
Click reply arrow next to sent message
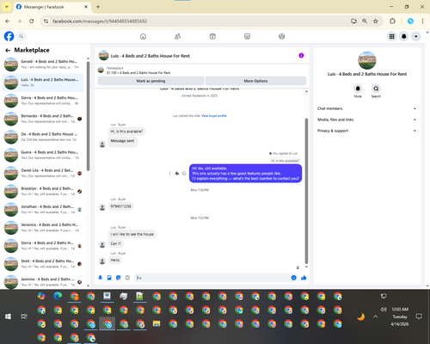point(177,173)
